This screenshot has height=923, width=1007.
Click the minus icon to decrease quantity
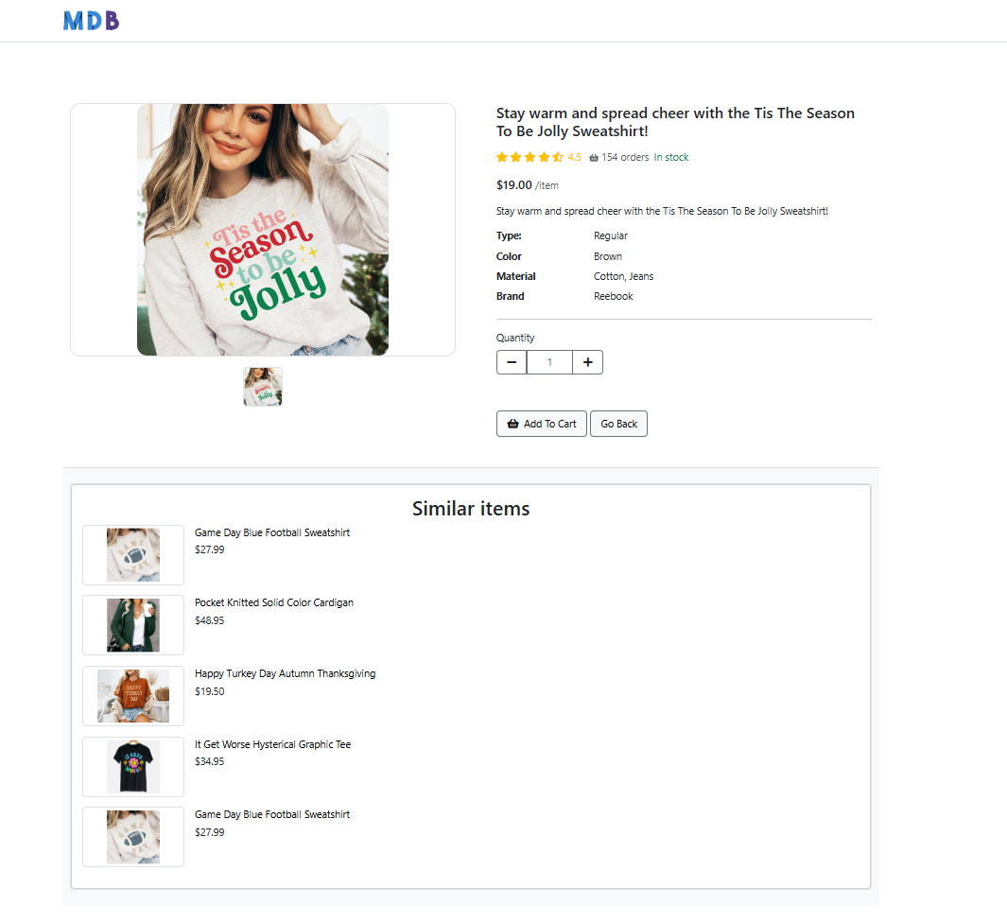512,362
